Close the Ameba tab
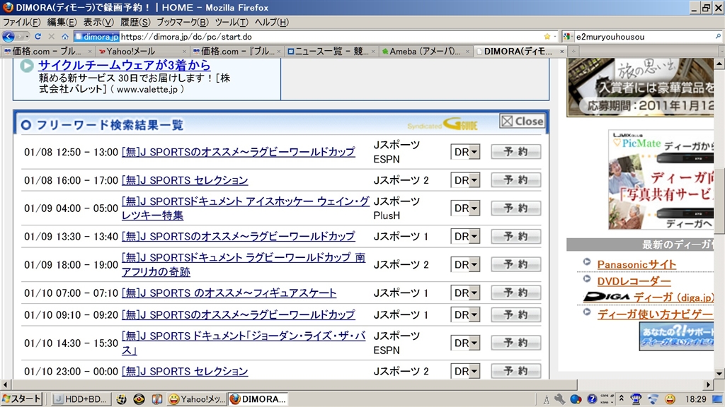This screenshot has height=407, width=725. coord(467,51)
